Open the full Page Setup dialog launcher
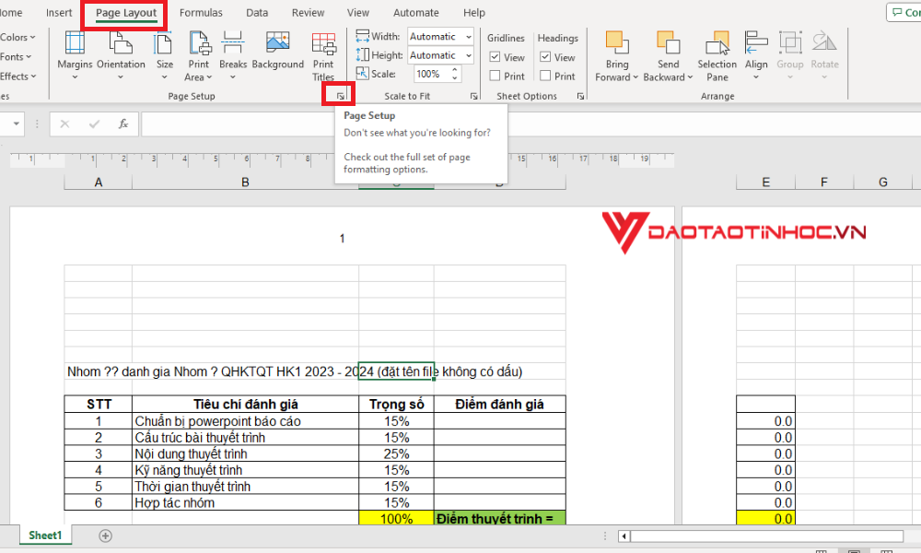The height and width of the screenshot is (553, 921). click(339, 95)
